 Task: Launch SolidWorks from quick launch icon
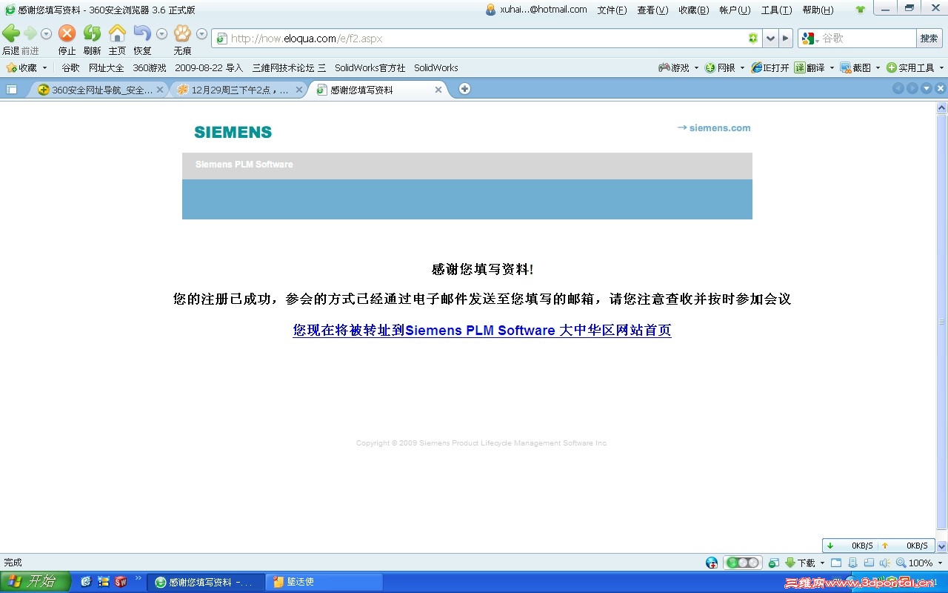(x=121, y=582)
